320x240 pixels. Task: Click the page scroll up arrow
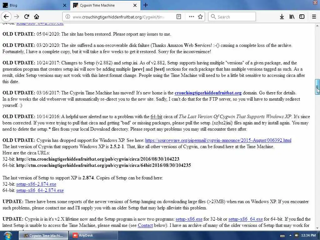[x=317, y=26]
